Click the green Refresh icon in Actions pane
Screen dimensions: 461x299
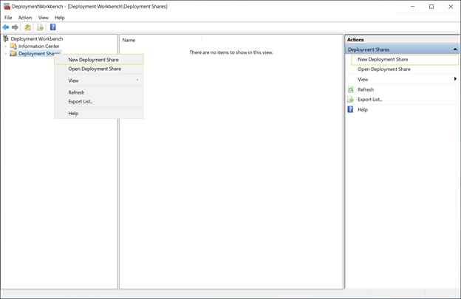click(x=351, y=89)
